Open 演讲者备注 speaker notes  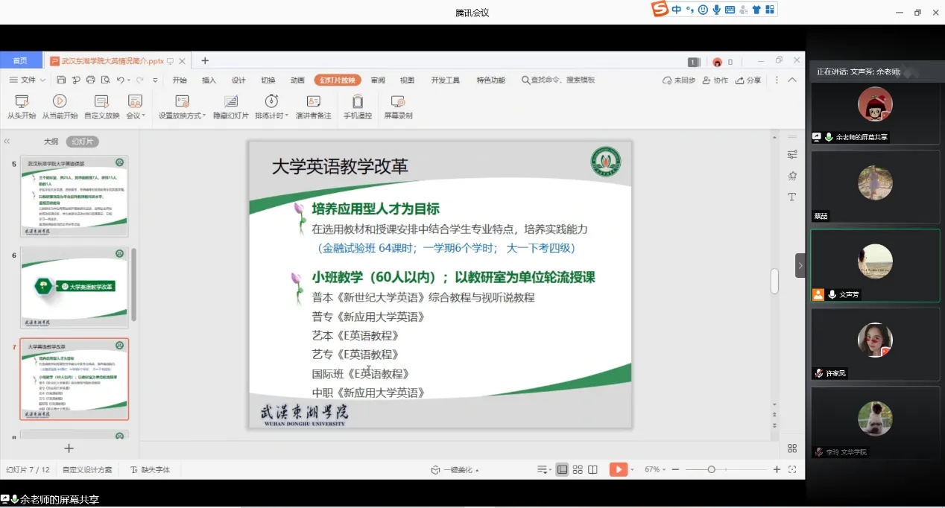coord(313,101)
